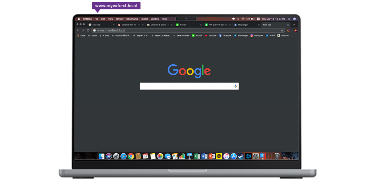Image resolution: width=370 pixels, height=180 pixels.
Task: Switch to the Chrome community Gmail tab
Action: point(130,25)
